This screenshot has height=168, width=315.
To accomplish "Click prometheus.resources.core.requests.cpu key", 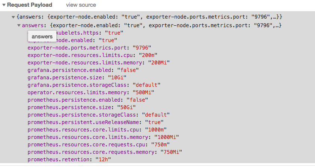I will point(86,145).
